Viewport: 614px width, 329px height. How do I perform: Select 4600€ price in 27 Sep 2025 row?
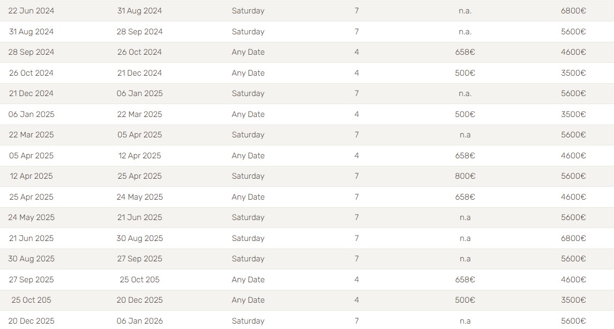(x=573, y=280)
